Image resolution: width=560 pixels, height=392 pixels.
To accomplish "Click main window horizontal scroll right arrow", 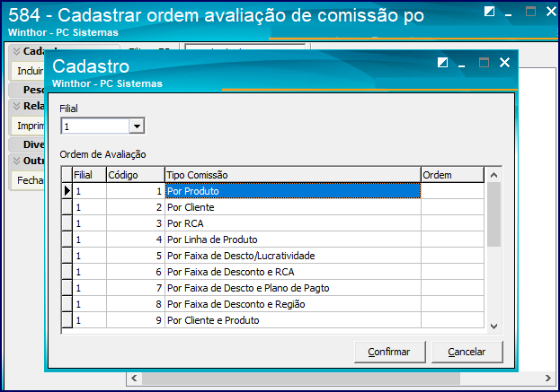I will 547,379.
